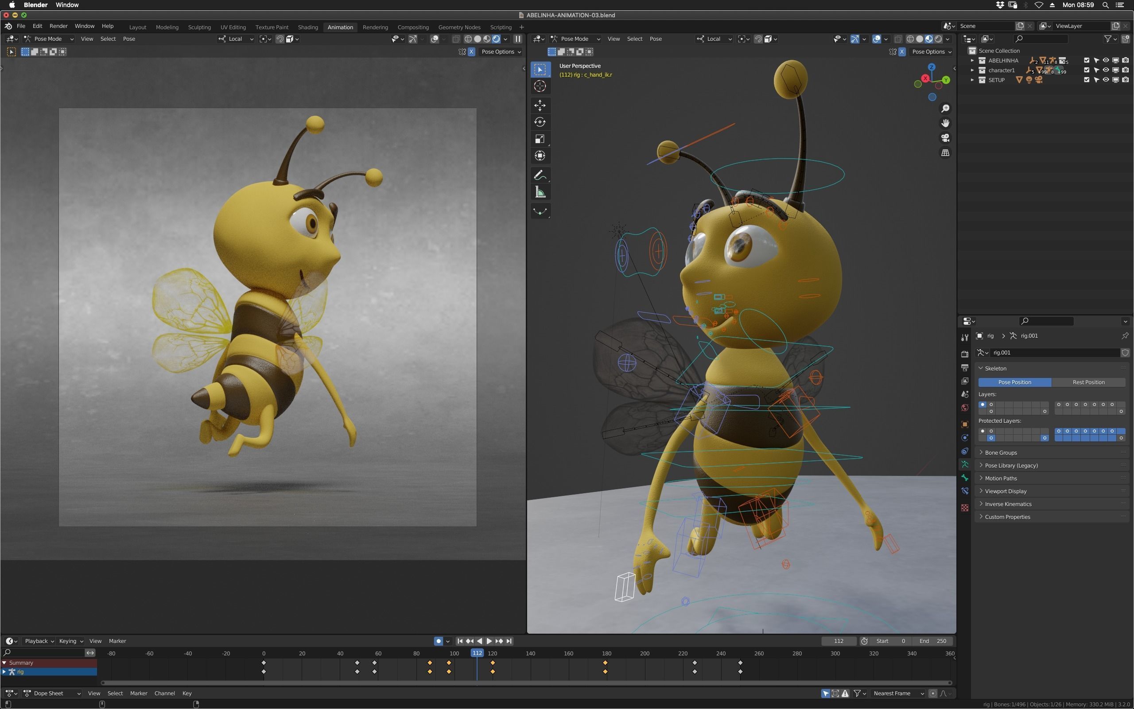
Task: Select the Cursor tool in right viewport toolbar
Action: coord(540,86)
